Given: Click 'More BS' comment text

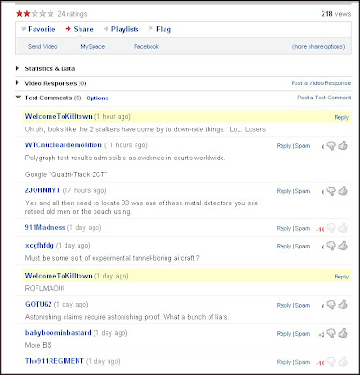Looking at the screenshot, I should pos(38,345).
